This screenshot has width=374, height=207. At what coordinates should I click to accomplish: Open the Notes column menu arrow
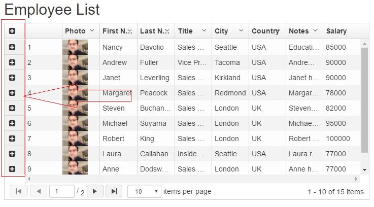pos(315,31)
